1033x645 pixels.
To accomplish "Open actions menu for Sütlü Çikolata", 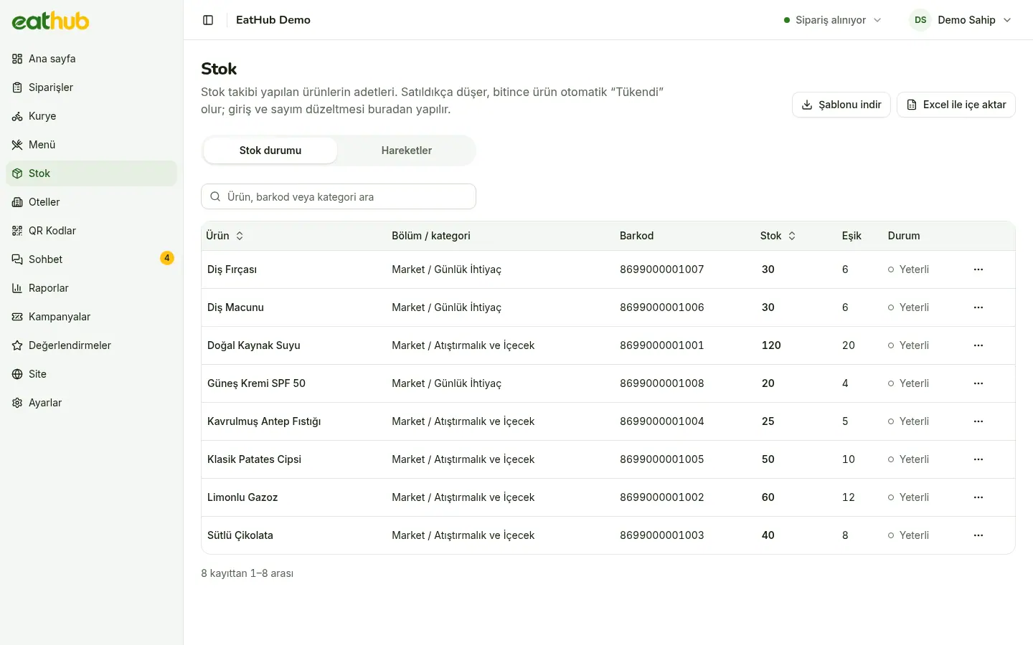I will coord(978,535).
